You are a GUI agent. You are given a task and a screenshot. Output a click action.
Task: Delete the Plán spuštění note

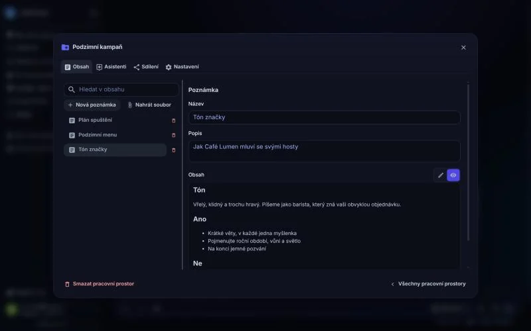coord(174,120)
